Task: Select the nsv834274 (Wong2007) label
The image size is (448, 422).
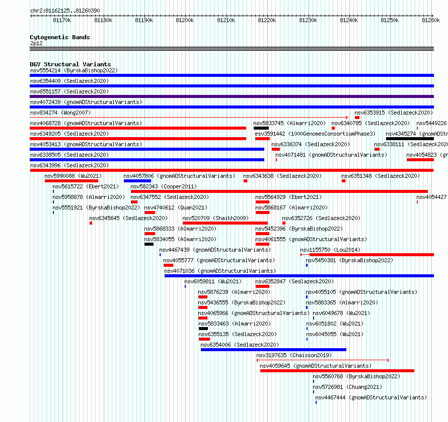Action: click(x=60, y=113)
